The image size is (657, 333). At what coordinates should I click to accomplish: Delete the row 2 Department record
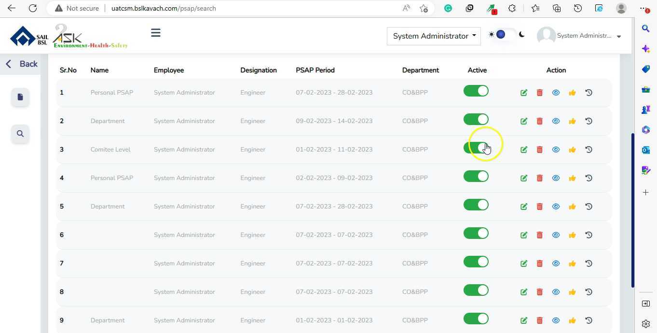pyautogui.click(x=540, y=121)
